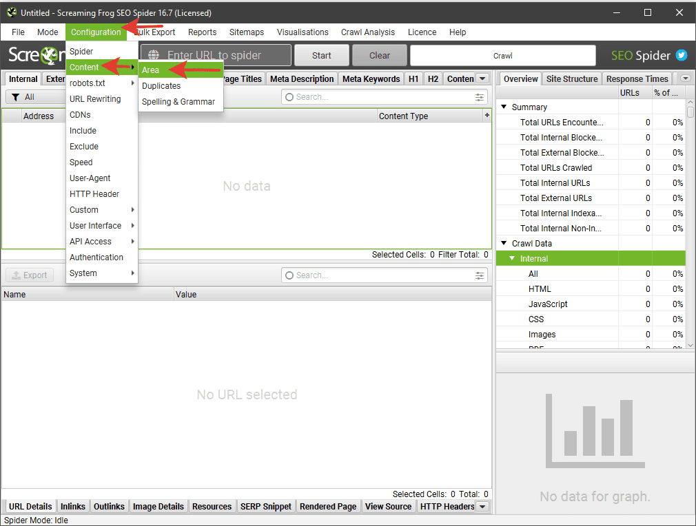The image size is (696, 526).
Task: Select Area in Content submenu
Action: pyautogui.click(x=181, y=70)
